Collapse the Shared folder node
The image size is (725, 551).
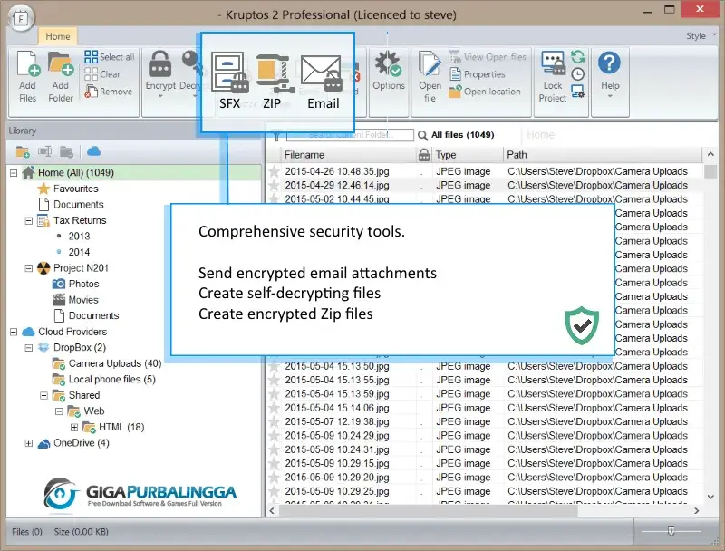coord(43,396)
